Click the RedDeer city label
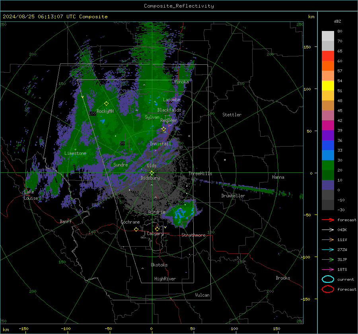The image size is (358, 334). 169,120
